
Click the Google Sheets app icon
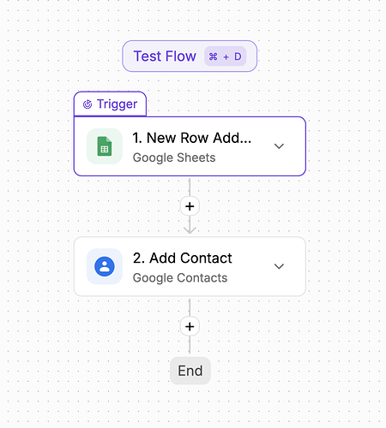[105, 146]
